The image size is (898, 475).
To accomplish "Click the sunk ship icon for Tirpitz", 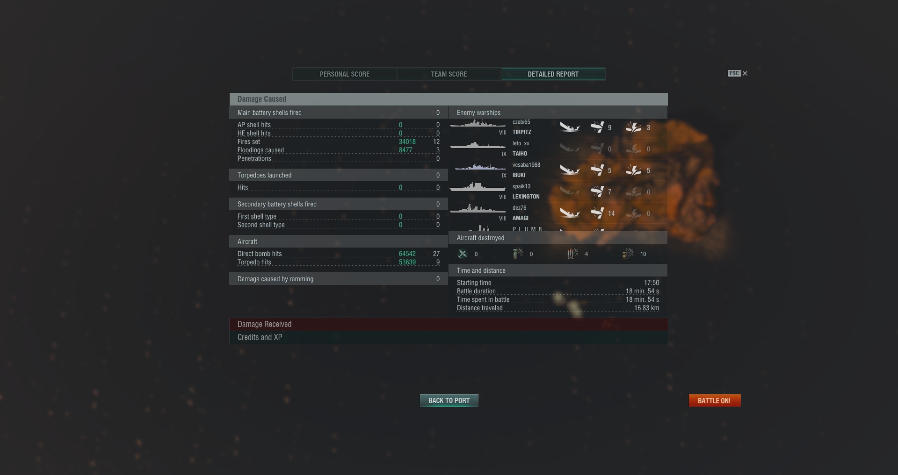I will coord(570,127).
